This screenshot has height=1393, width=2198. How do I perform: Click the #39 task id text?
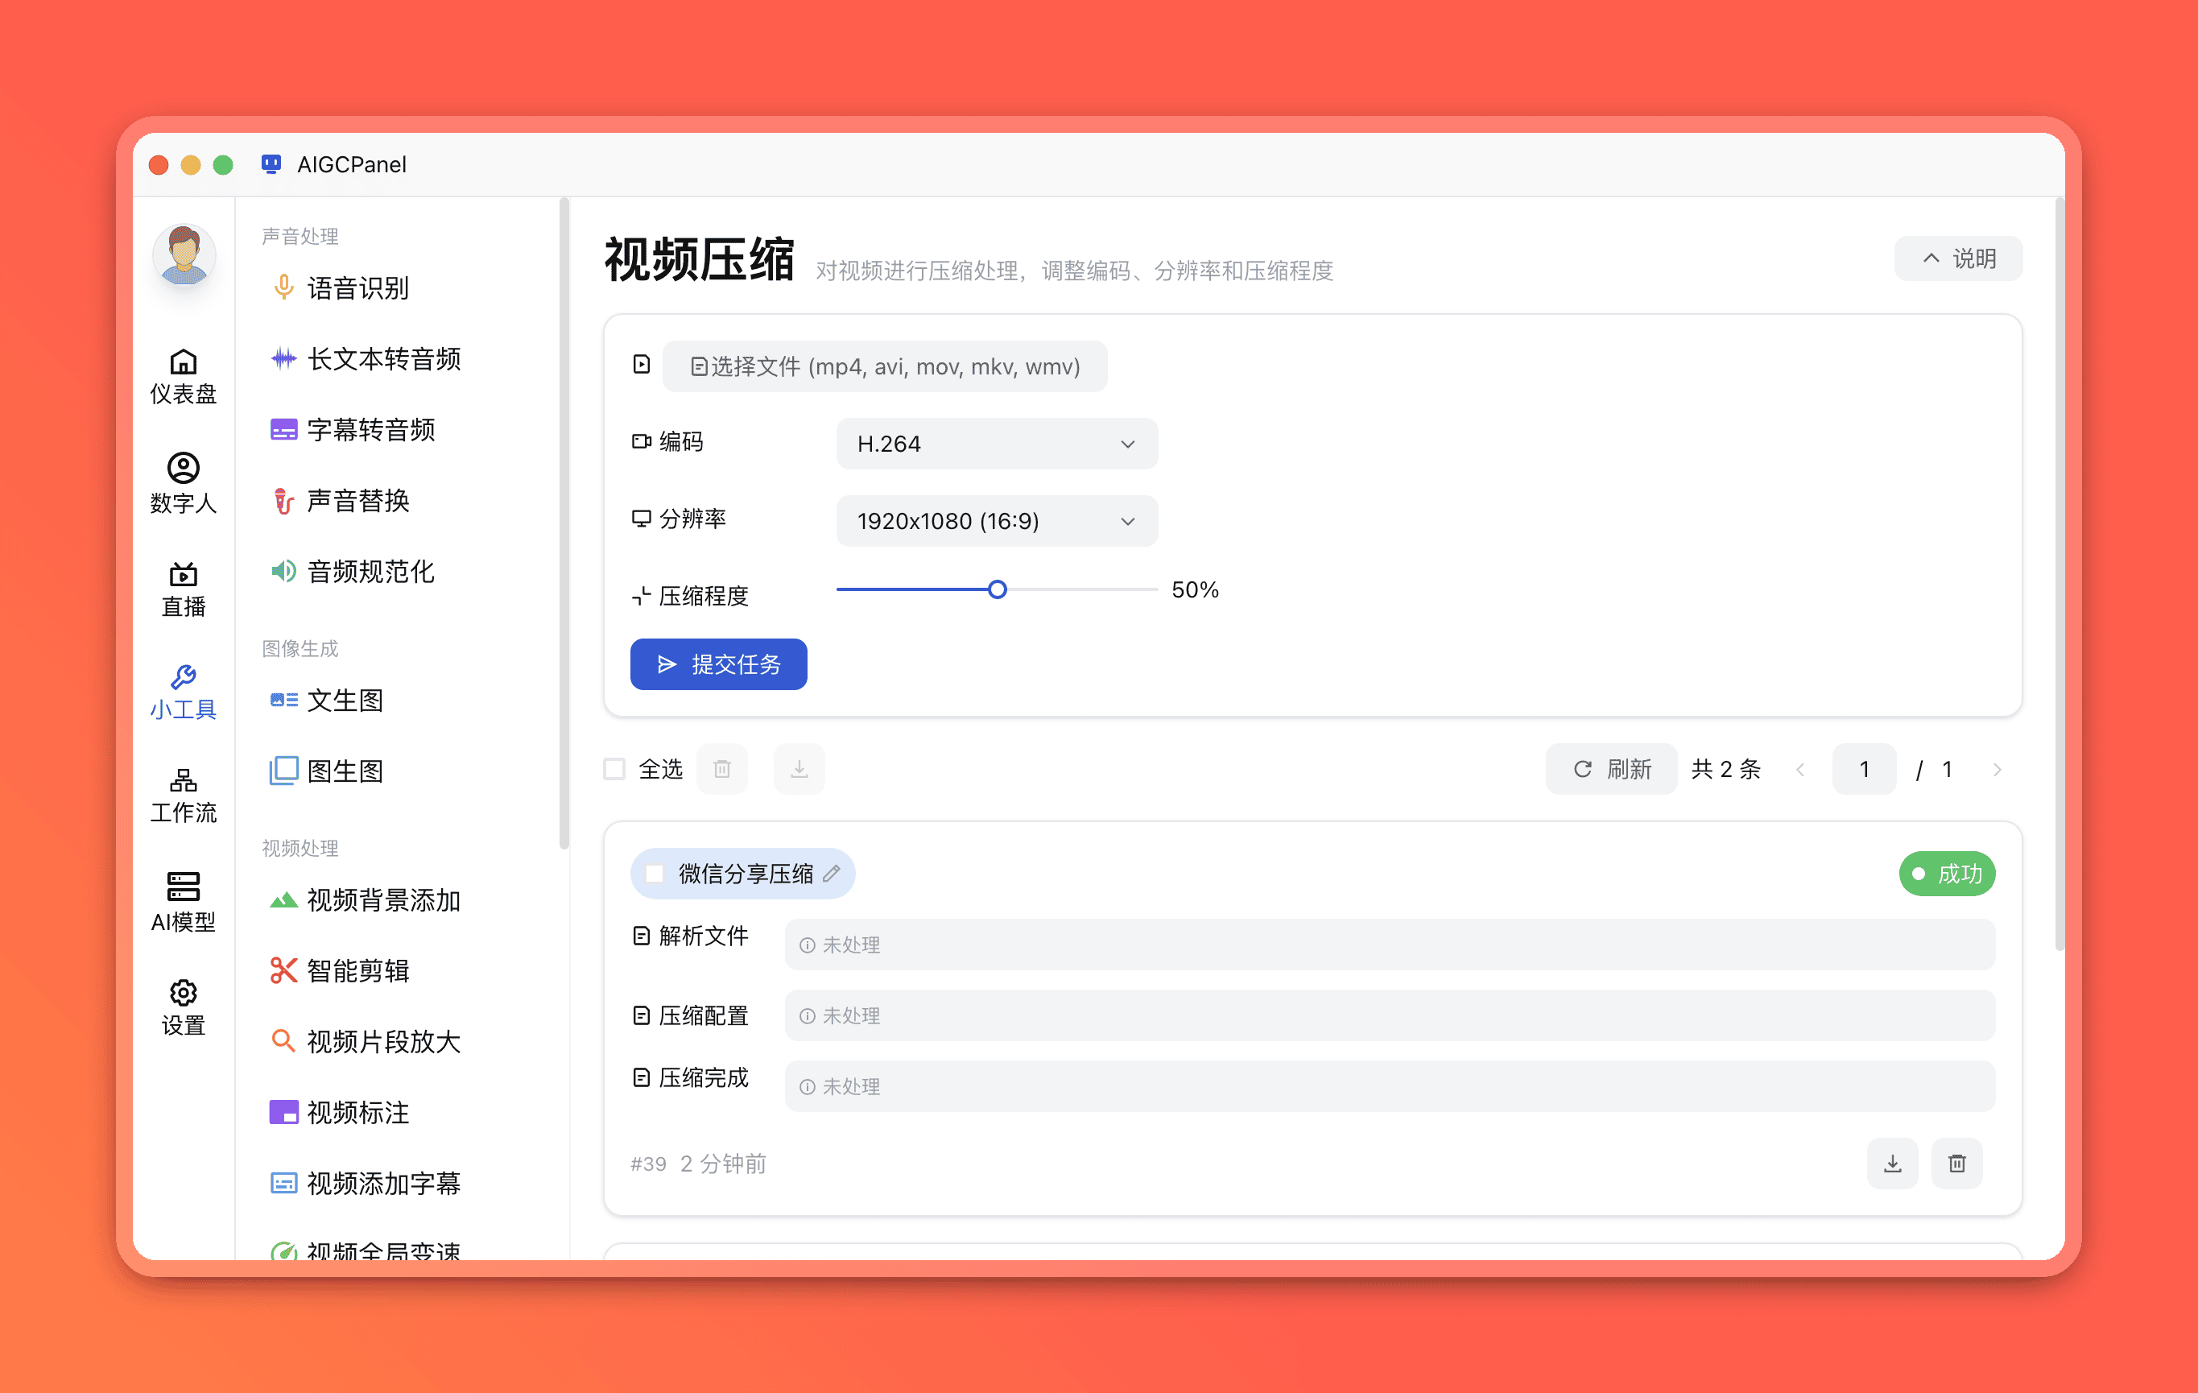coord(648,1164)
